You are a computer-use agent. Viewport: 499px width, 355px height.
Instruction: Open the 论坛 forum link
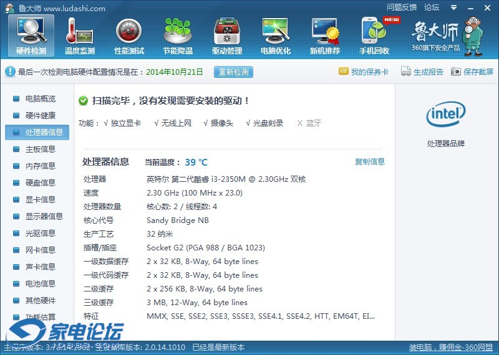[x=432, y=8]
